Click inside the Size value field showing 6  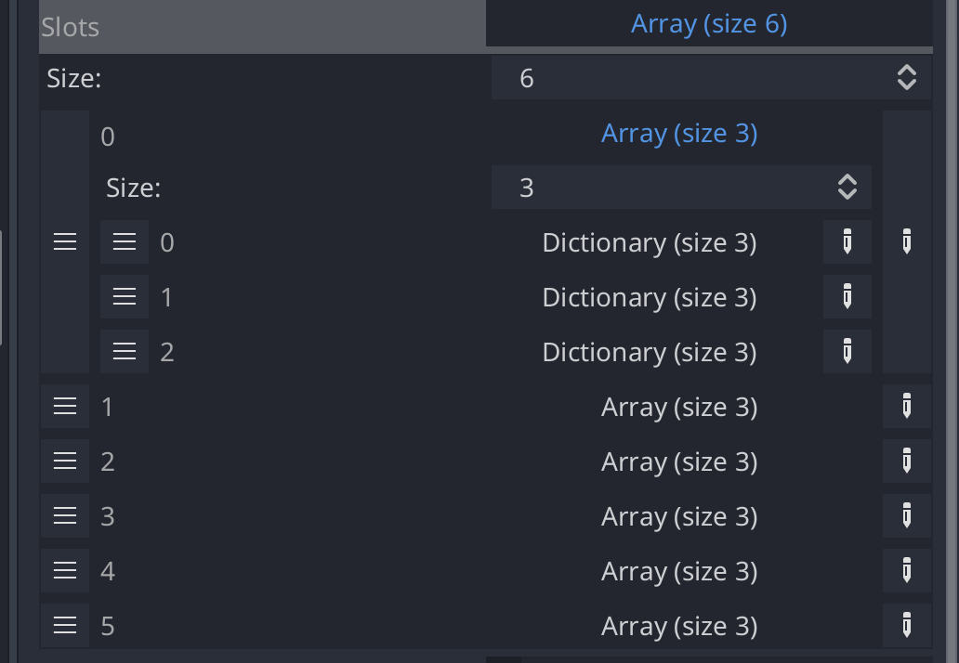pyautogui.click(x=650, y=78)
